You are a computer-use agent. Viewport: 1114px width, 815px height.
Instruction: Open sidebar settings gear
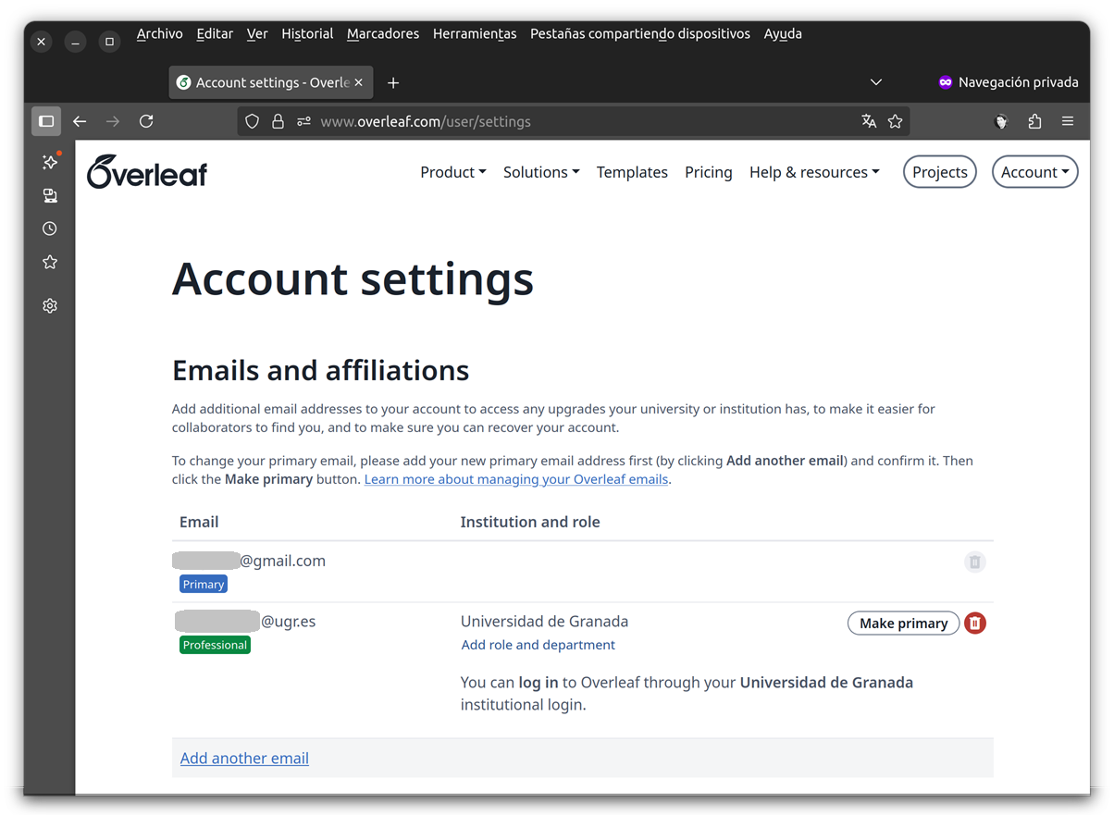[50, 306]
